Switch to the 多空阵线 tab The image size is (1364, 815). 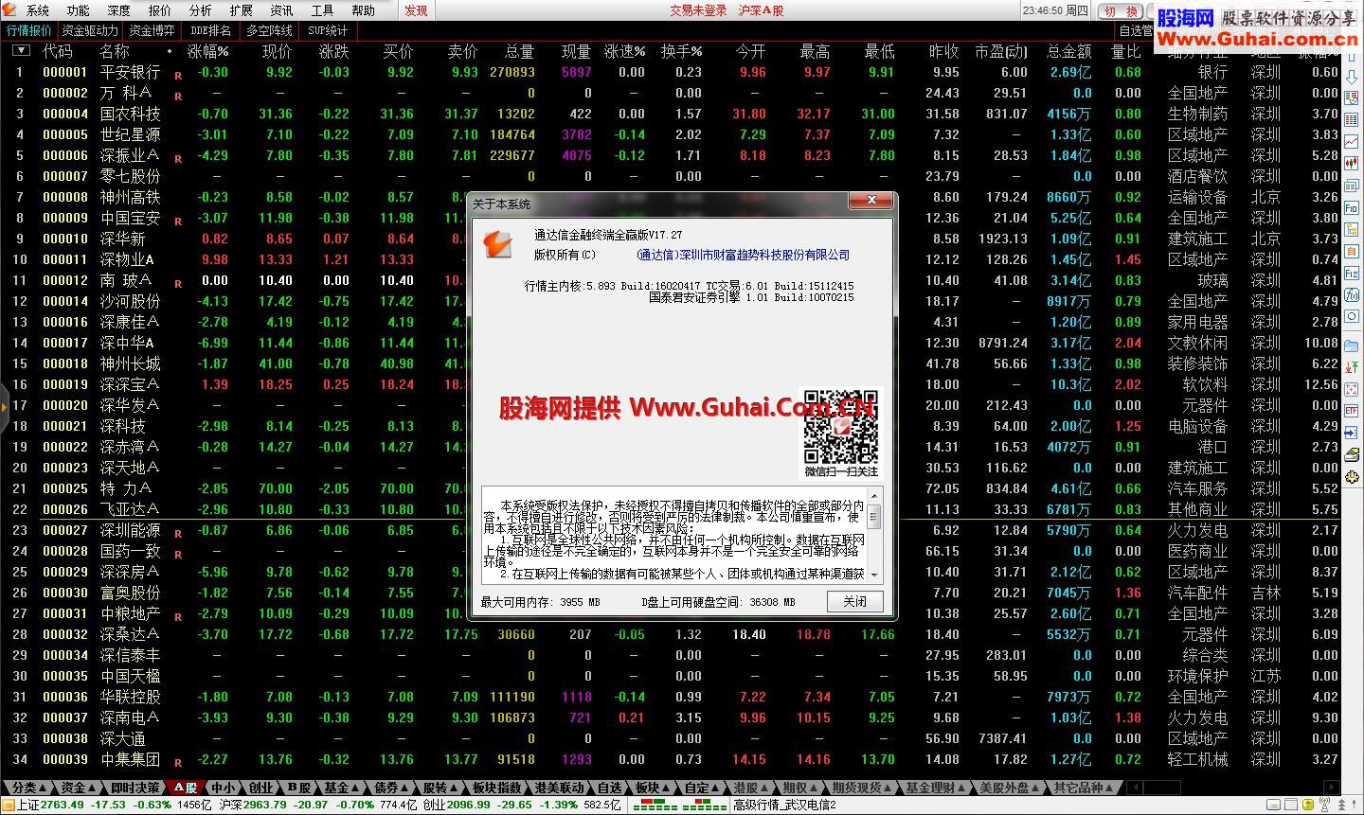(x=270, y=30)
